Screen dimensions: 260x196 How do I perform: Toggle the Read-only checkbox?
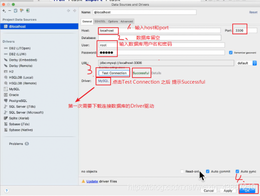(182, 172)
